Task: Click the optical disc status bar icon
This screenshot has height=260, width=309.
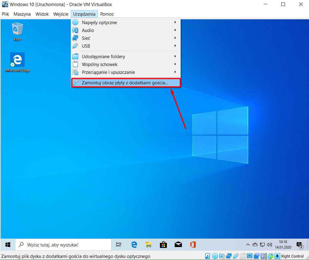Action: tap(215, 256)
